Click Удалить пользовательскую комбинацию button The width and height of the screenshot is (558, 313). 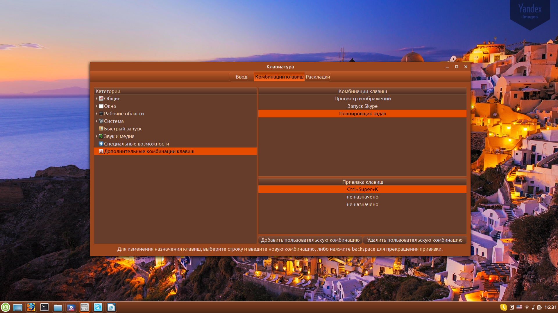[x=415, y=240]
